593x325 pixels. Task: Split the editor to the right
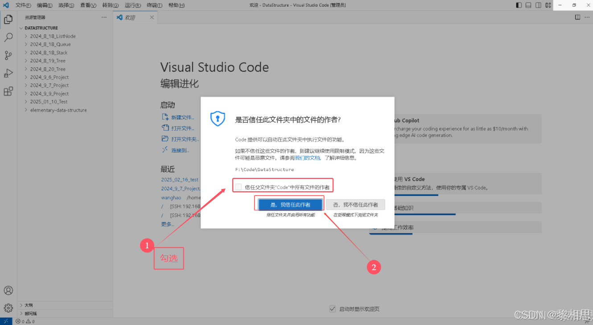(577, 17)
